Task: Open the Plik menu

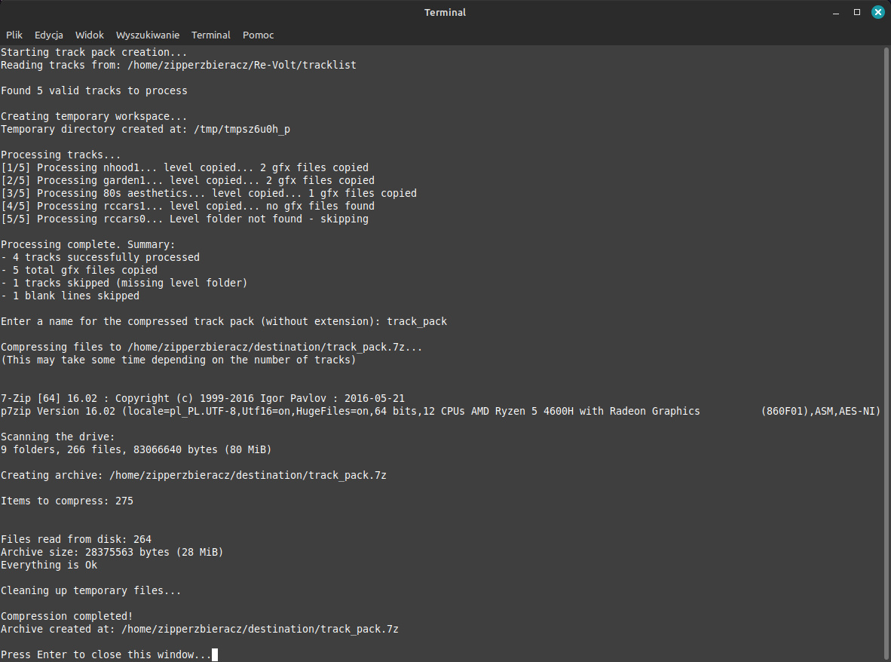Action: [14, 35]
